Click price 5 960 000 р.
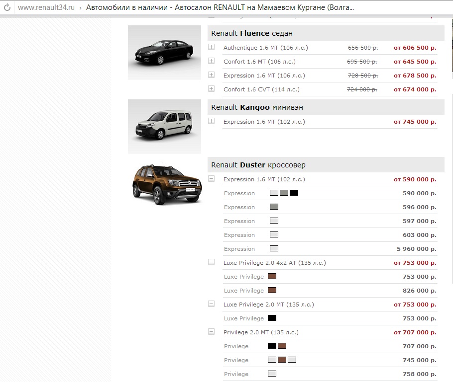This screenshot has width=453, height=382. (417, 249)
